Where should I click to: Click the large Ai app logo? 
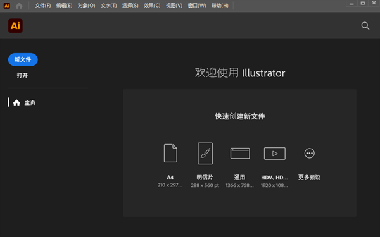pyautogui.click(x=15, y=26)
